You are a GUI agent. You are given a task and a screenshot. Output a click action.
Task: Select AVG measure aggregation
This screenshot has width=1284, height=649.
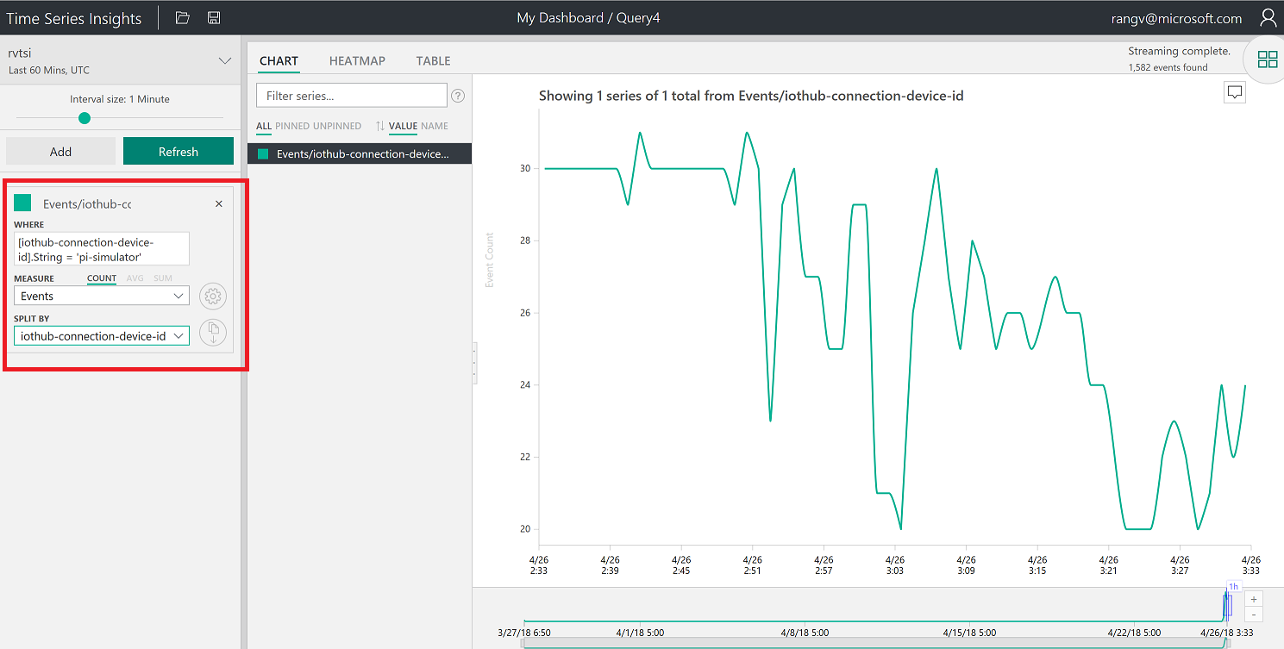[x=135, y=278]
